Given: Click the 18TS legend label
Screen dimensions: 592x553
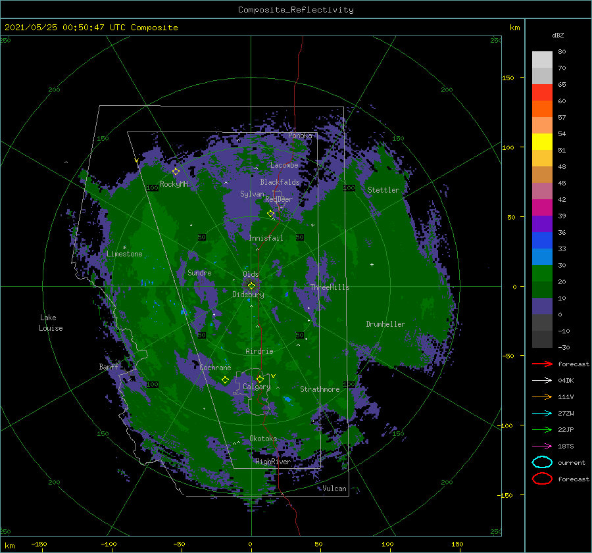Looking at the screenshot, I should click(x=566, y=446).
